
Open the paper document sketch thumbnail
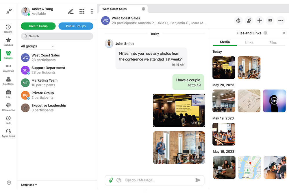click(249, 101)
